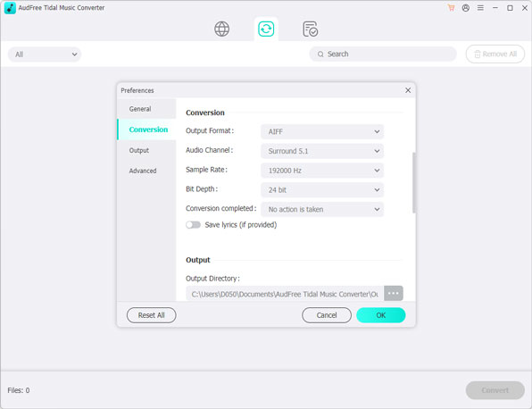This screenshot has height=409, width=532.
Task: Click the Files: 0 status text
Action: click(19, 390)
